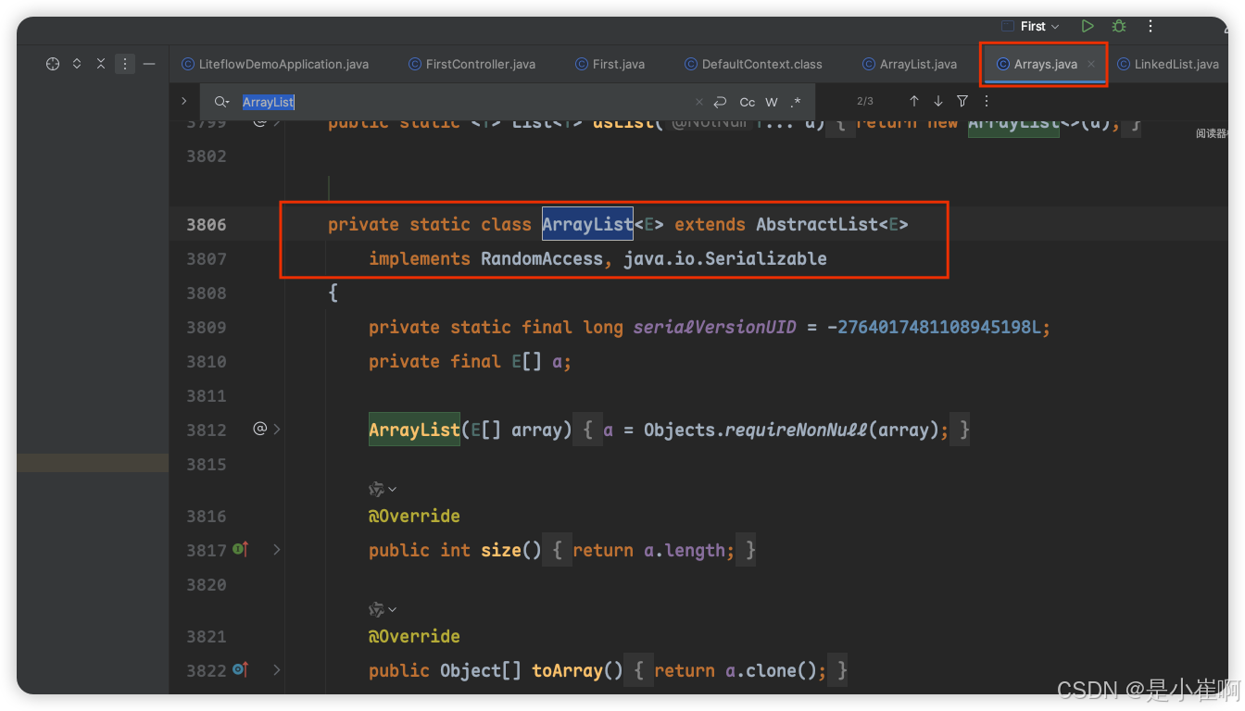Click the a.clone() call
1245x711 pixels.
coord(772,670)
